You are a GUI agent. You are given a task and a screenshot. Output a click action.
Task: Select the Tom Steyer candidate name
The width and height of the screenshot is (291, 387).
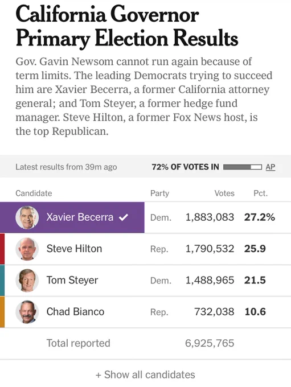pos(72,280)
